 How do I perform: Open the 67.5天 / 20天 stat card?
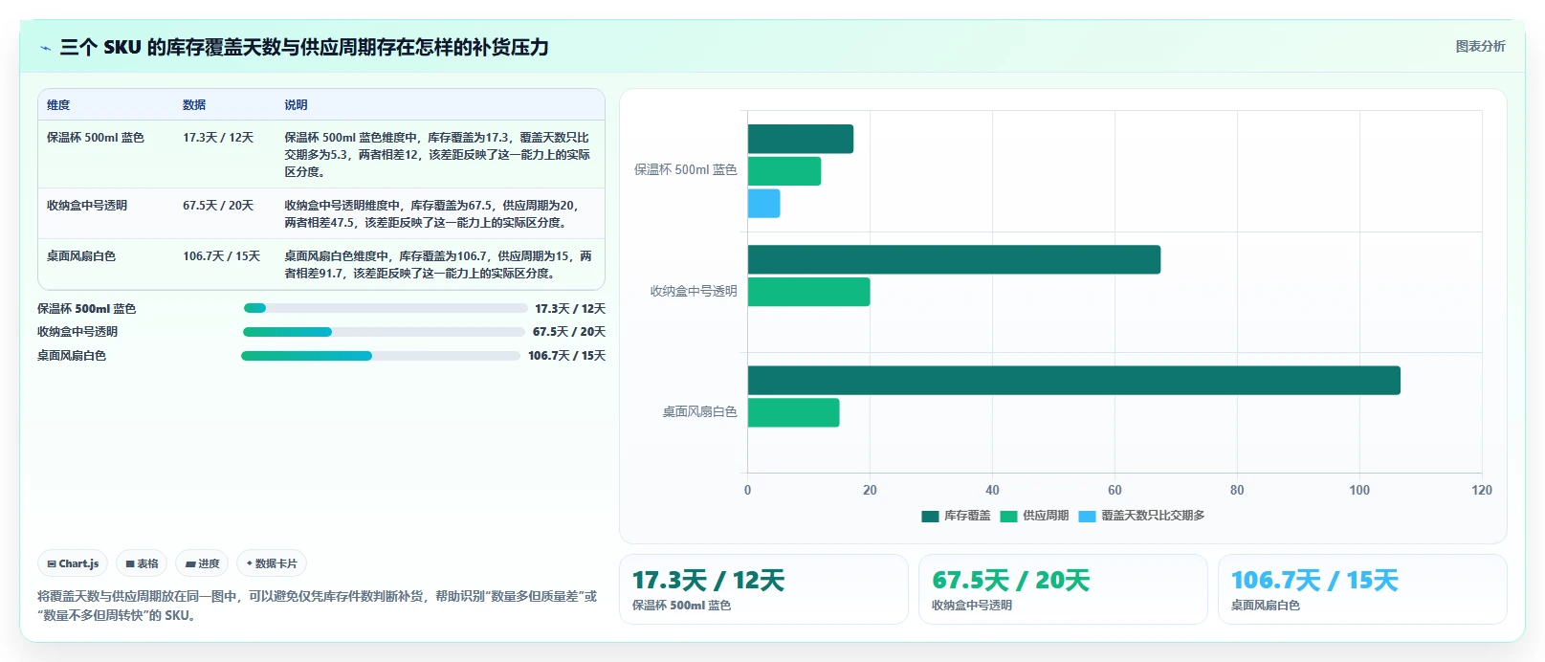point(1063,589)
